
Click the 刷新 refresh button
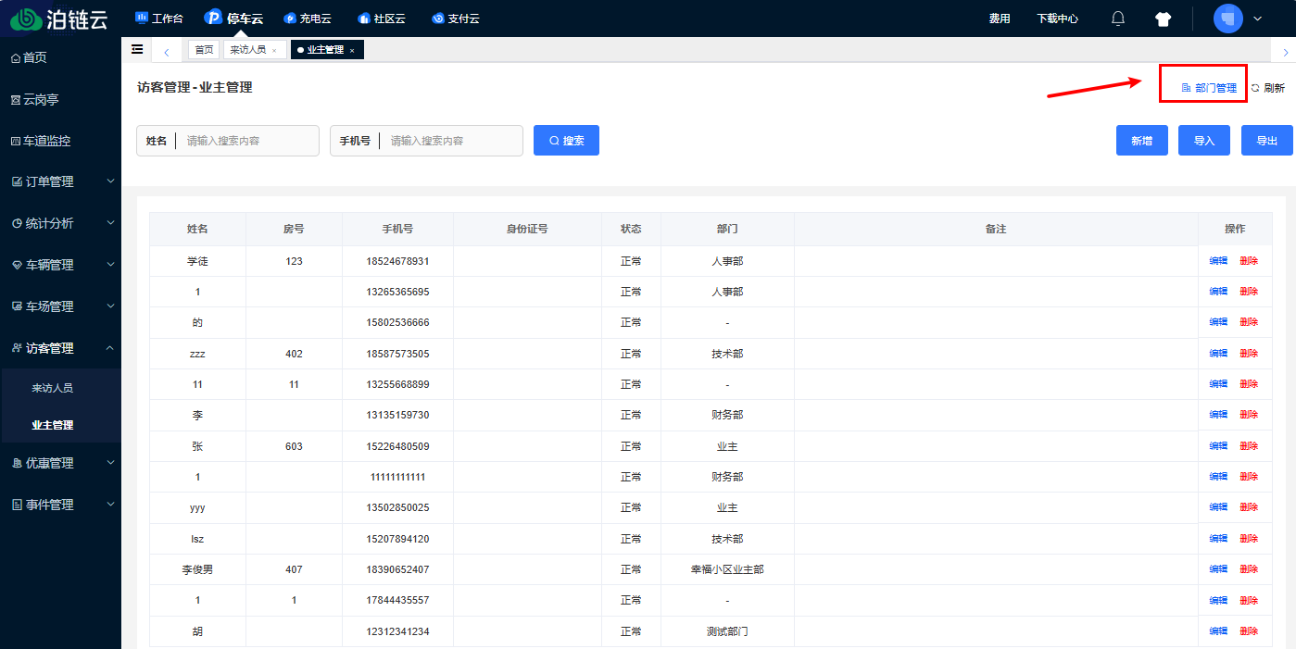click(x=1268, y=88)
